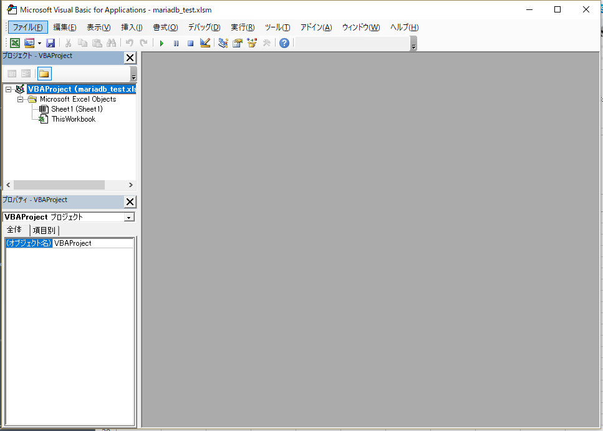Image resolution: width=603 pixels, height=431 pixels.
Task: Open the Insert UserForm dropdown arrow
Action: pos(39,43)
